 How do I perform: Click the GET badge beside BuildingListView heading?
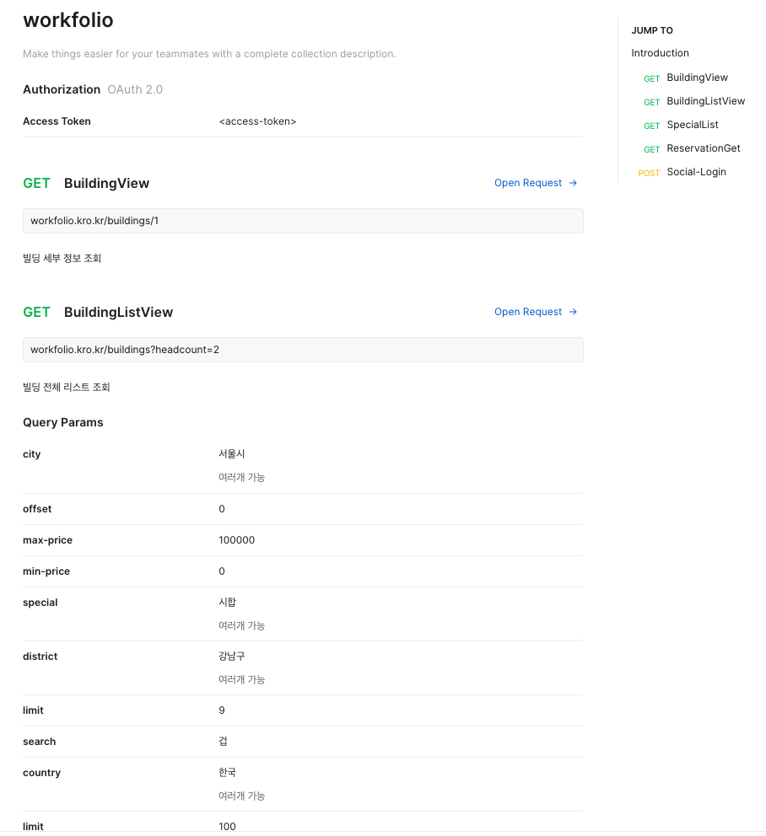36,312
